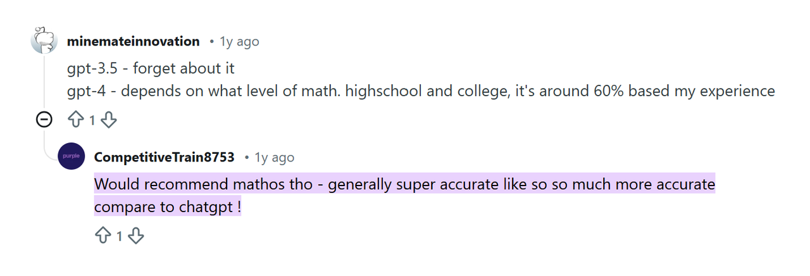Open minemateinnovation's snoo avatar

pos(44,41)
